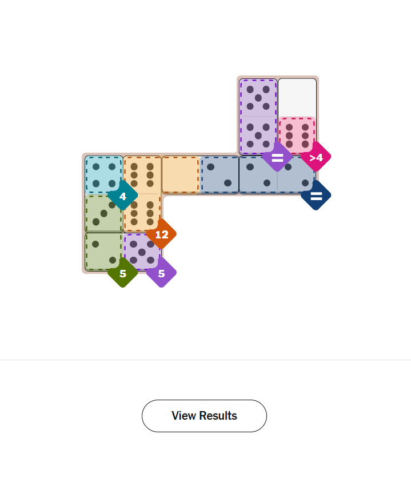Select the blue cell adjacent to the empty orange cell
This screenshot has width=411, height=486.
(x=220, y=174)
